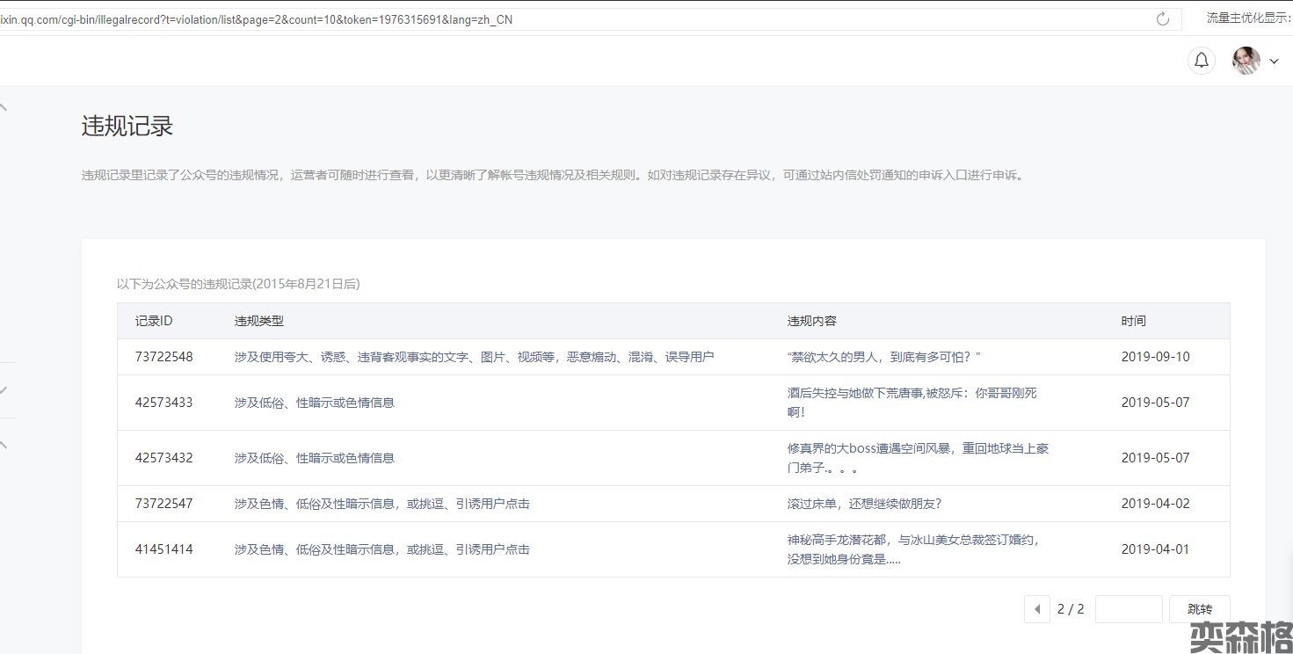Collapse the lowest sidebar section chevron
Screen dimensions: 1293x654
point(4,445)
